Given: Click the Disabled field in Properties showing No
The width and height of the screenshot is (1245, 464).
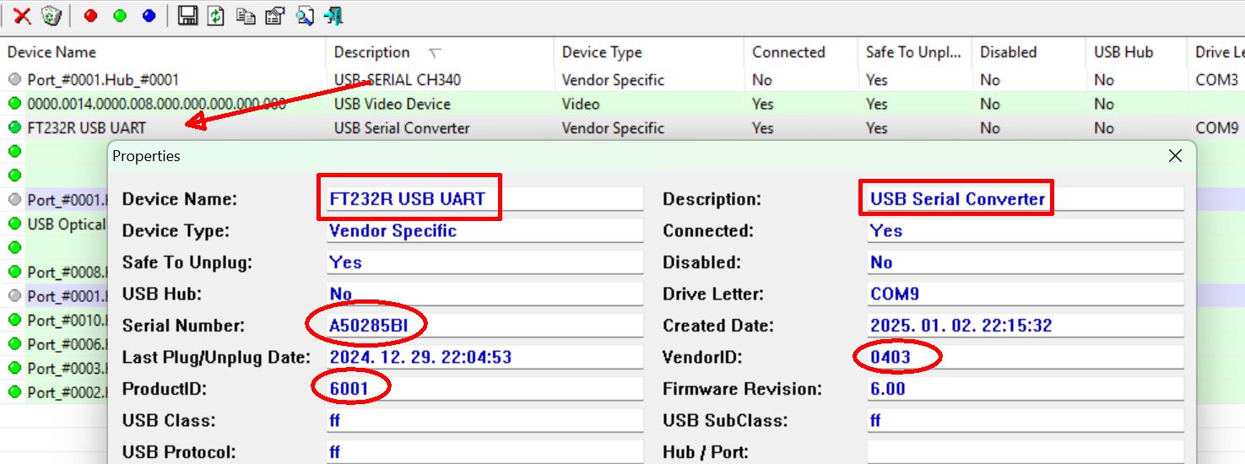Looking at the screenshot, I should [x=1026, y=262].
